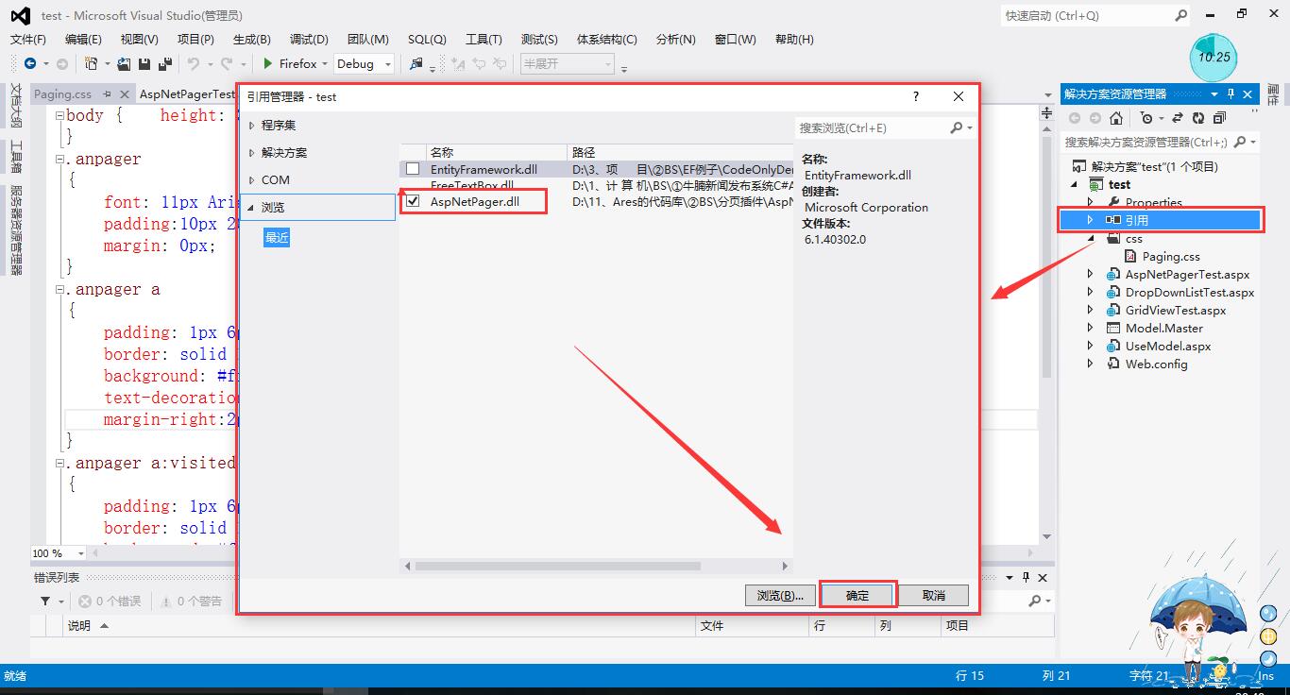Click the 确定 button in reference manager
The height and width of the screenshot is (695, 1290).
857,595
